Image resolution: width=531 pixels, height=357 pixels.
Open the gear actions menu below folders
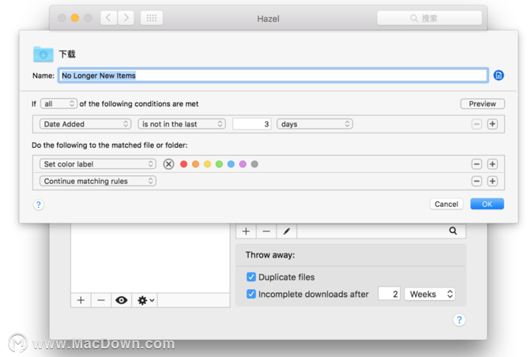(145, 300)
